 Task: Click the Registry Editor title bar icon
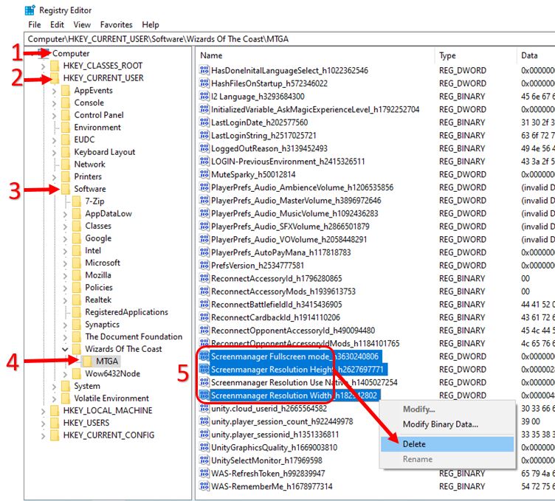tap(30, 10)
